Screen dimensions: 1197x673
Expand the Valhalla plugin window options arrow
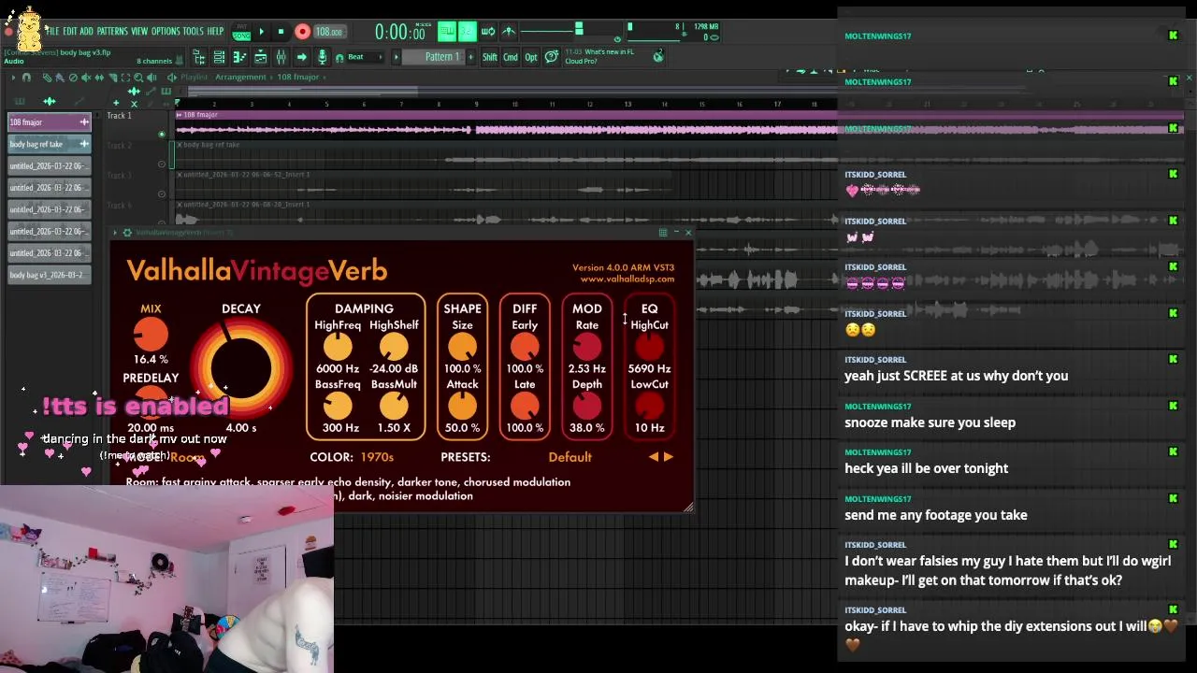click(x=115, y=232)
